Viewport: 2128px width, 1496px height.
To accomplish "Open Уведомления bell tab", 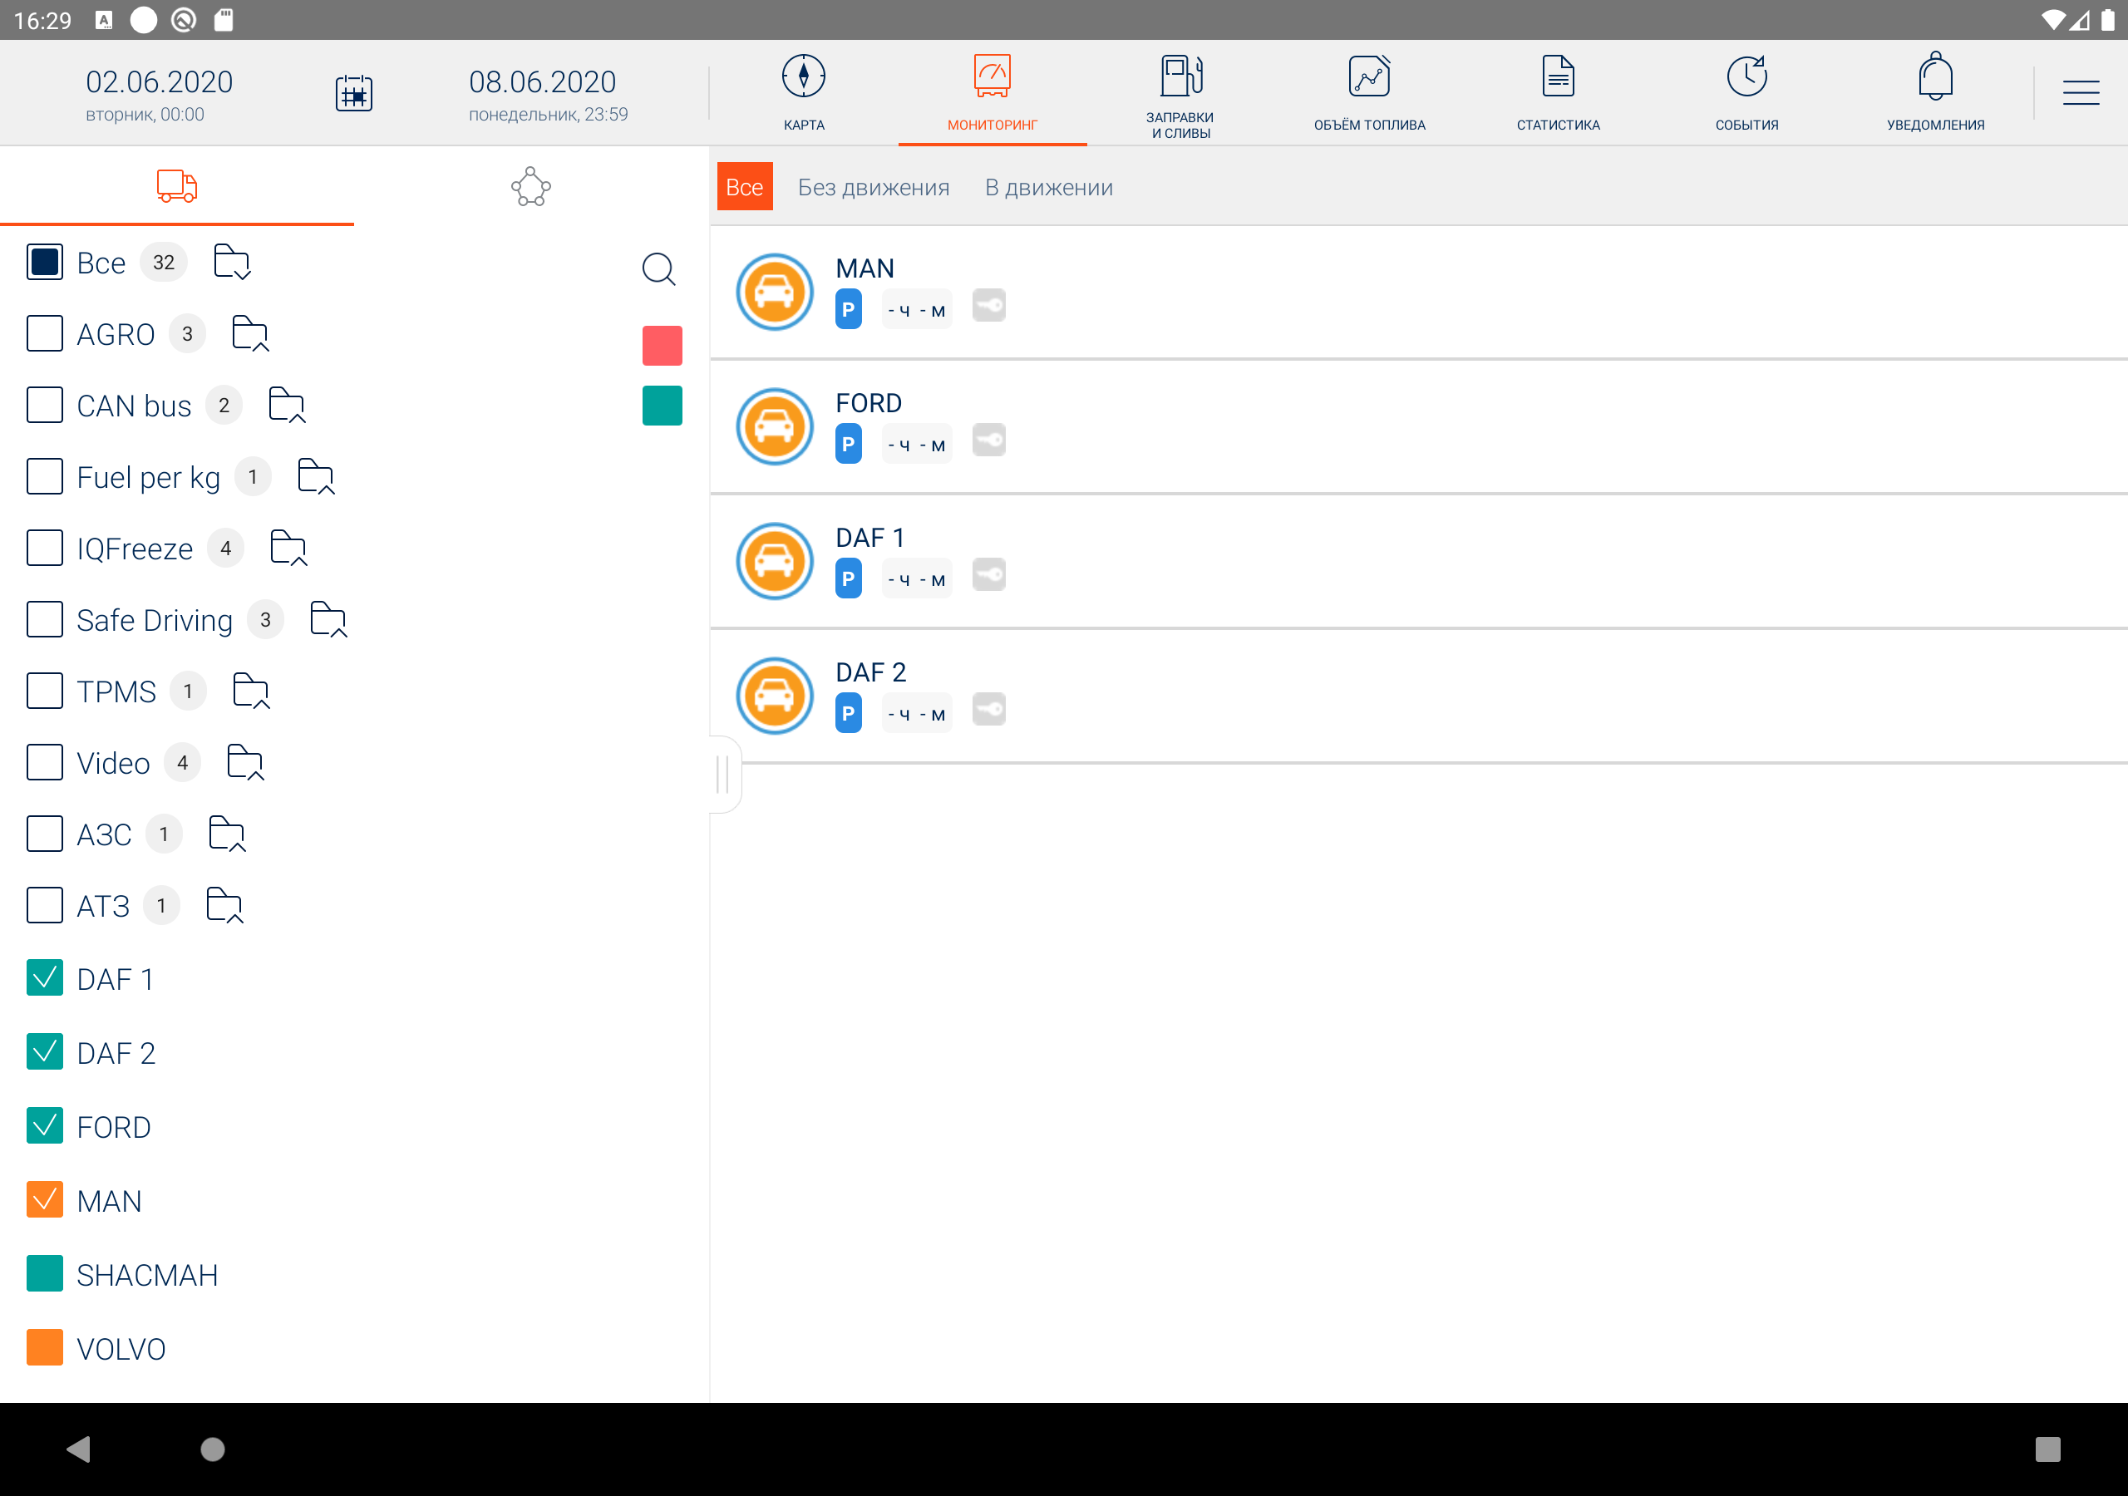I will [1935, 93].
